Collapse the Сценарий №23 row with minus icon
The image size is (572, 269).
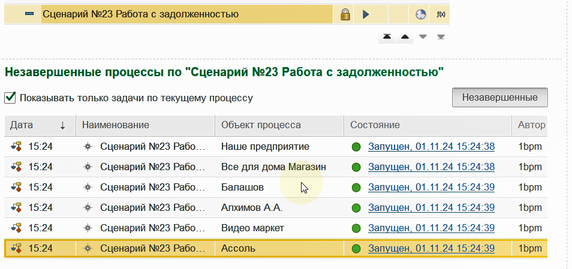tap(29, 14)
